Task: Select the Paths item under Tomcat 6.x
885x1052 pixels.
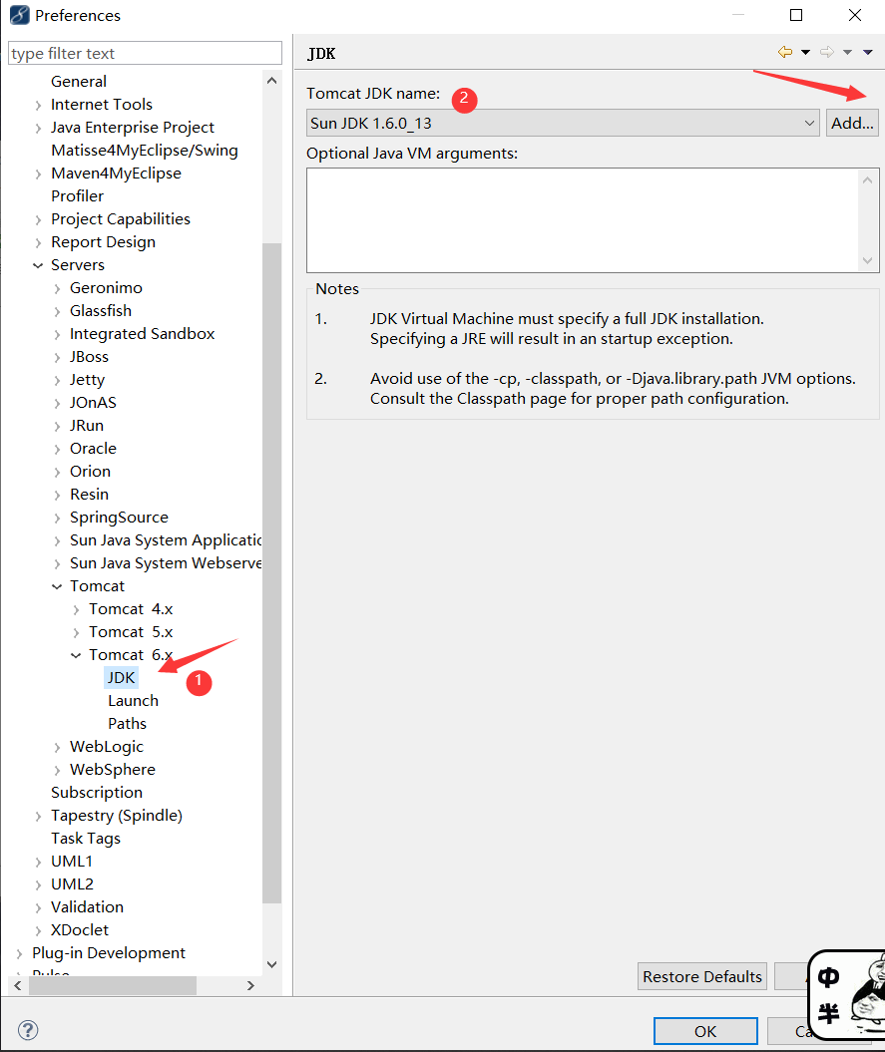Action: (x=127, y=723)
